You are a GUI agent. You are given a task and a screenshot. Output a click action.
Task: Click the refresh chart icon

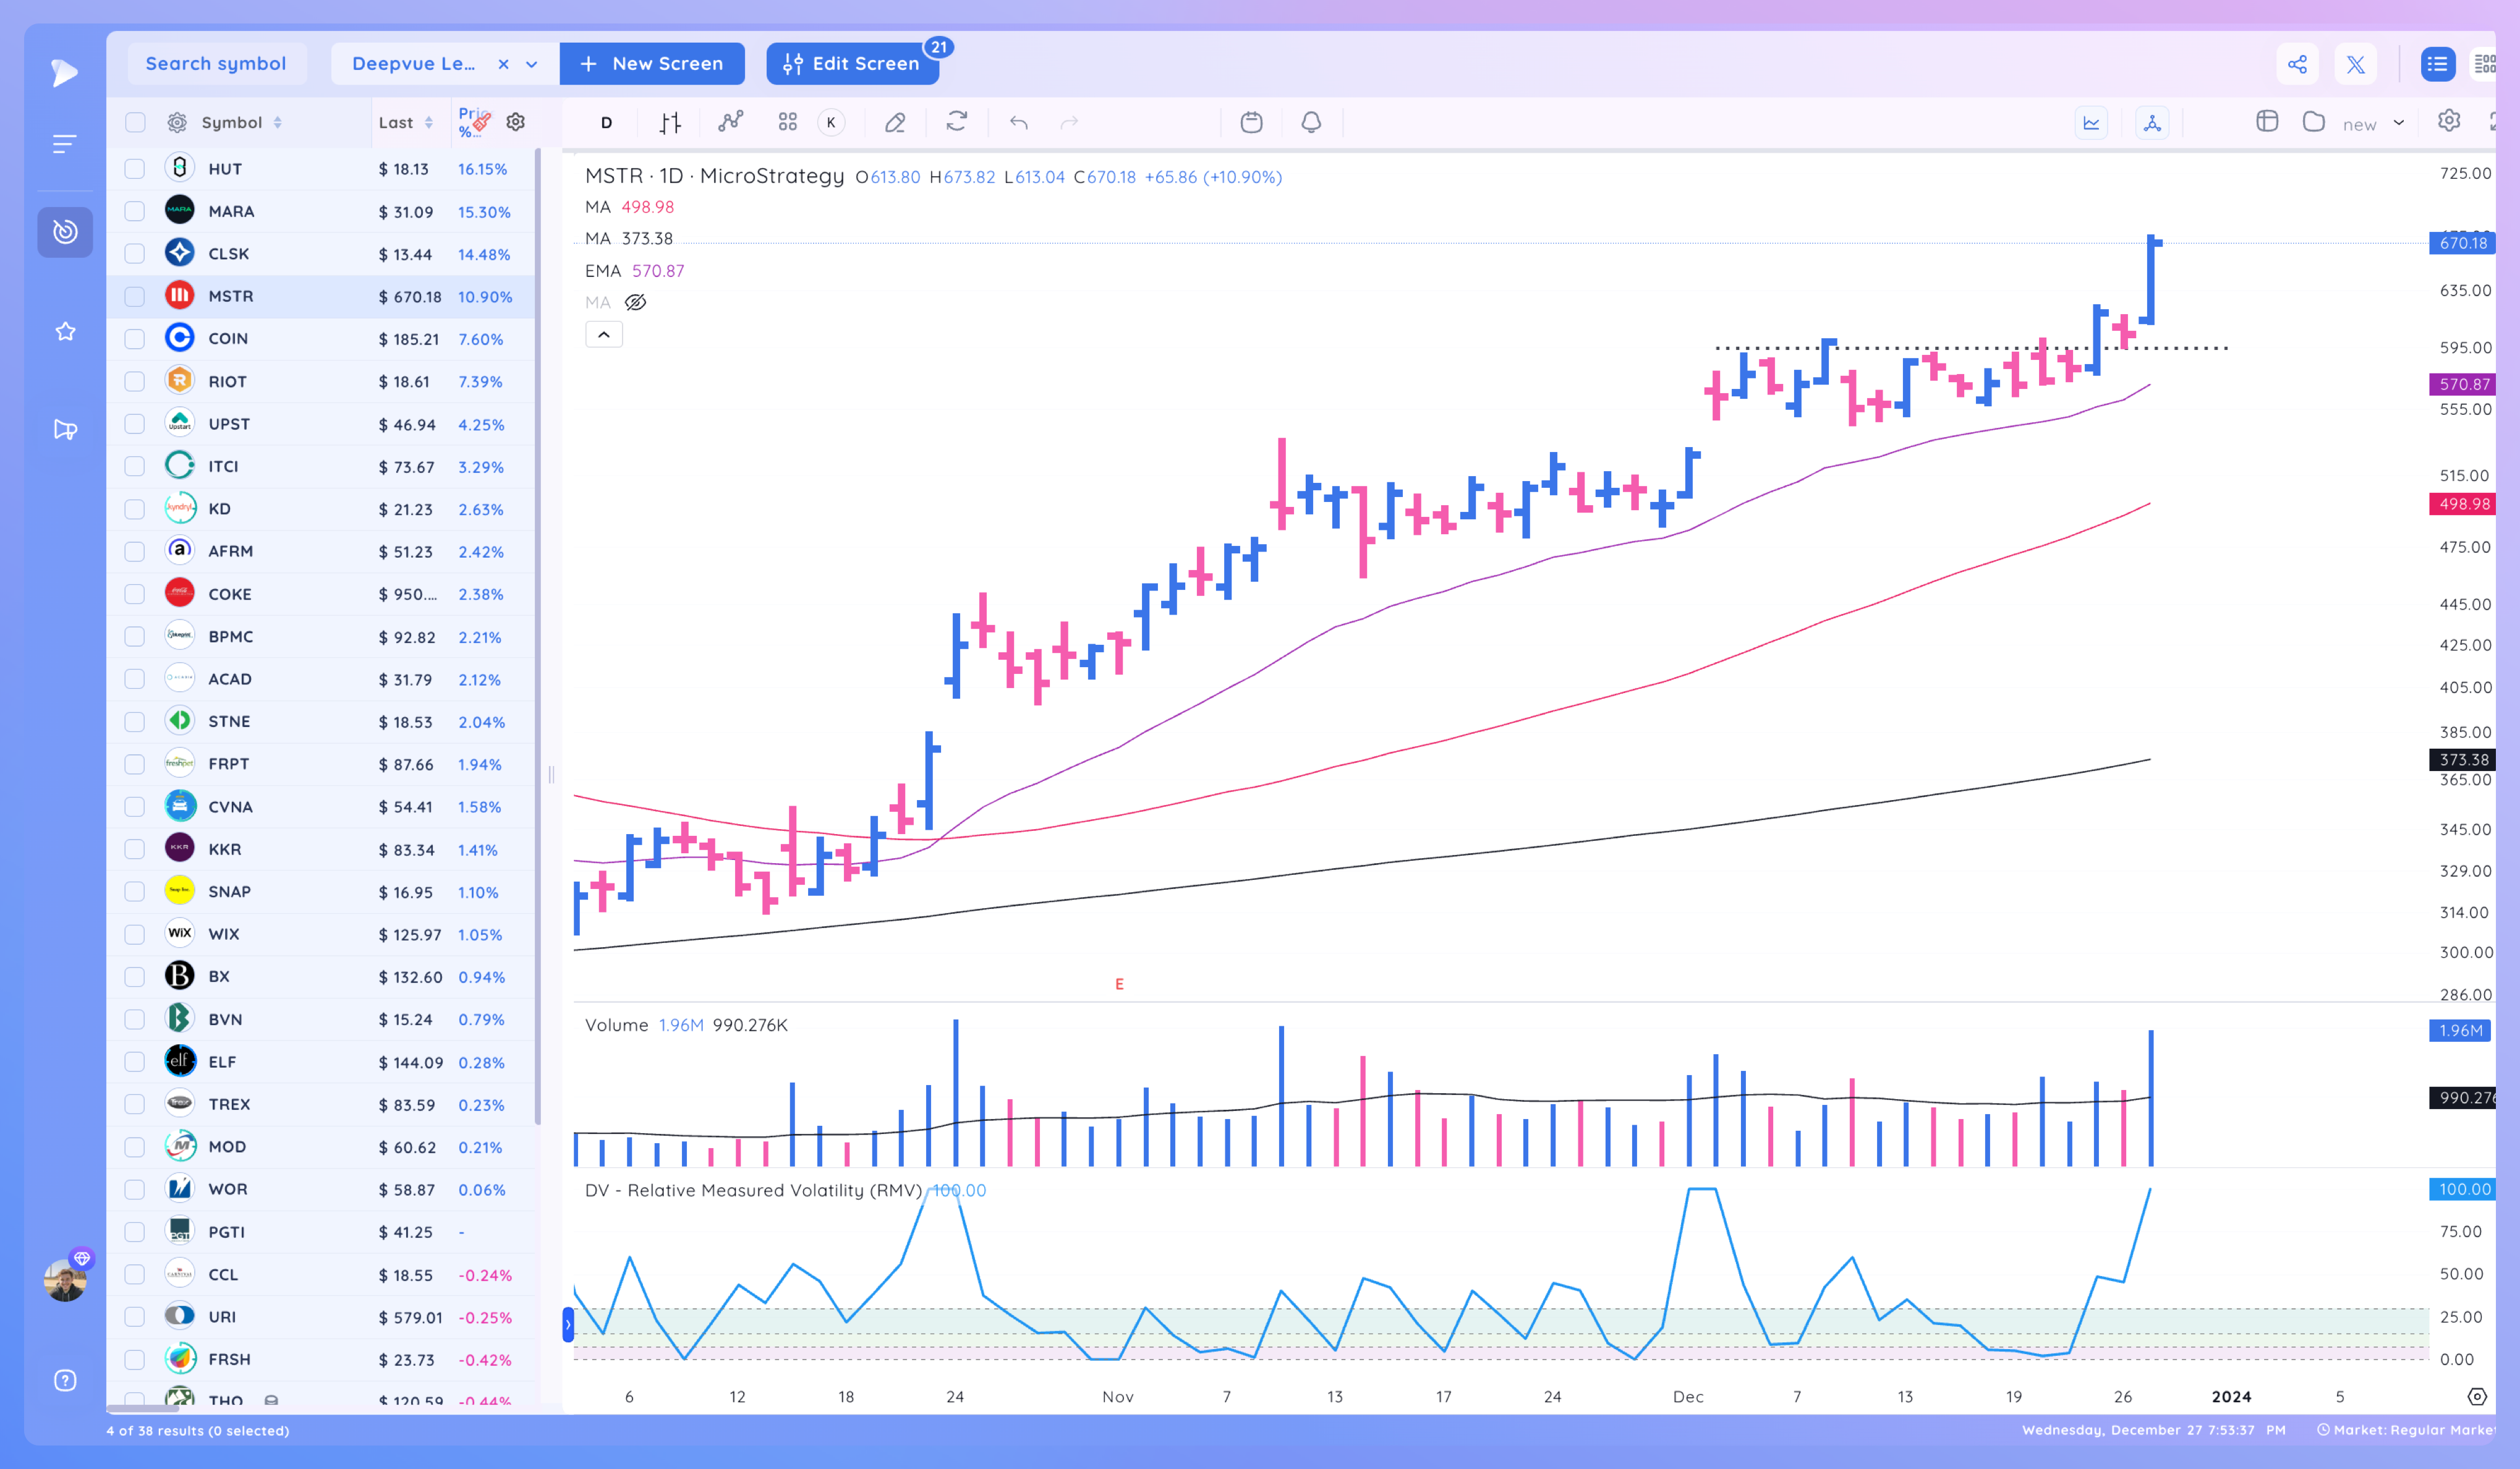(x=957, y=122)
